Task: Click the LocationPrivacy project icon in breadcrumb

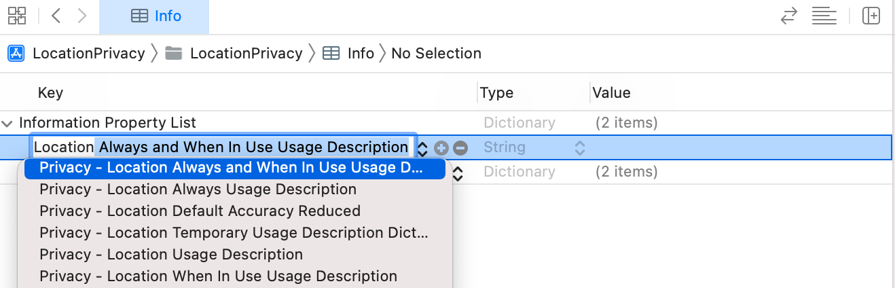Action: point(16,53)
